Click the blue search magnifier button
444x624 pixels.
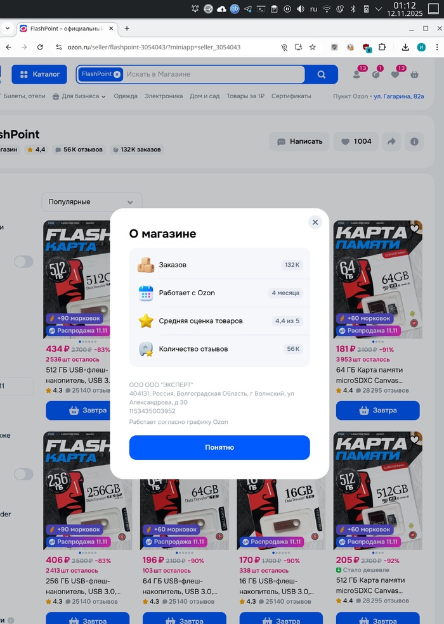321,74
